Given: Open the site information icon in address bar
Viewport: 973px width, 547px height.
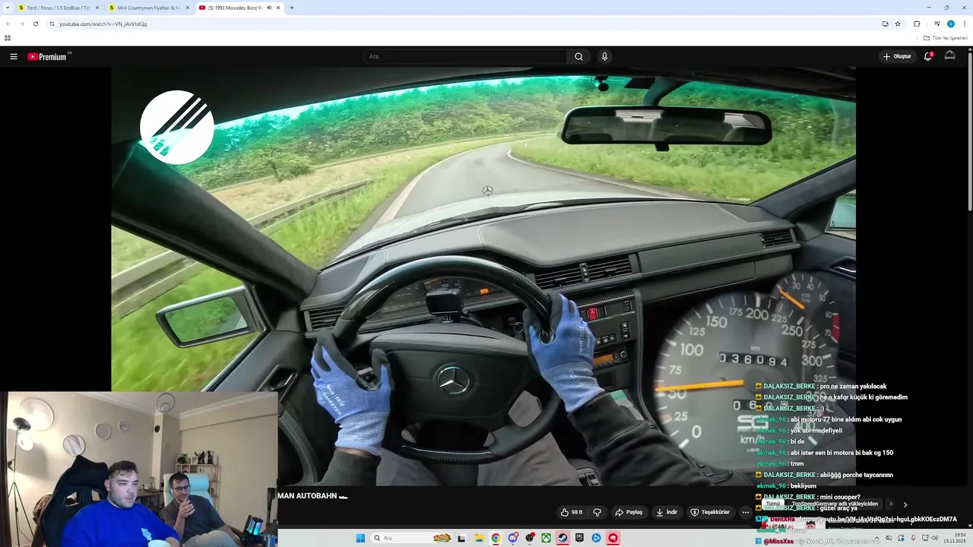Looking at the screenshot, I should tap(52, 24).
